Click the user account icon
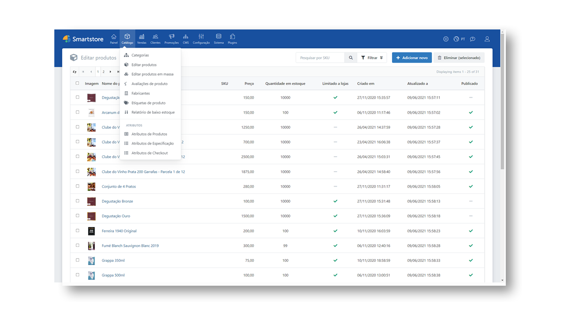562x325 pixels. click(x=487, y=39)
